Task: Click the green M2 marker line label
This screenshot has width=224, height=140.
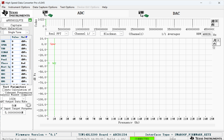Action: tap(54, 63)
